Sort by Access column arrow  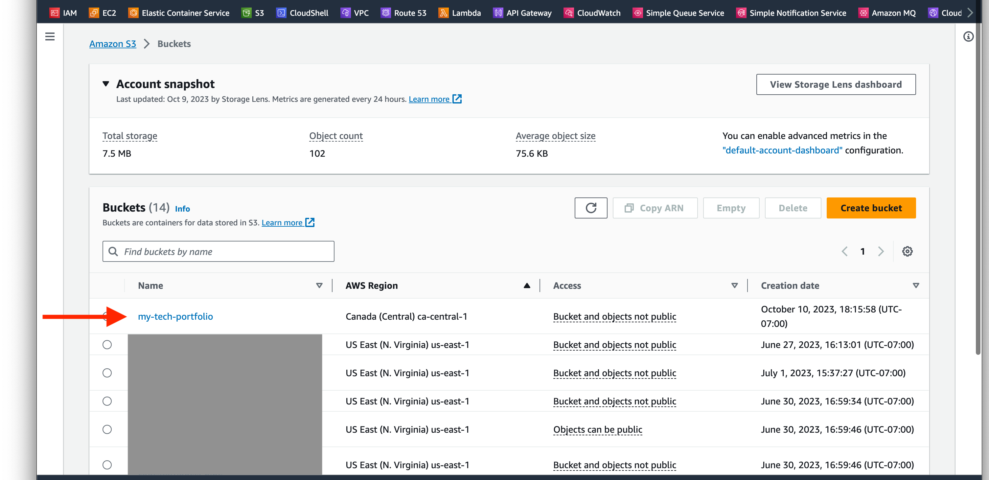(x=734, y=285)
